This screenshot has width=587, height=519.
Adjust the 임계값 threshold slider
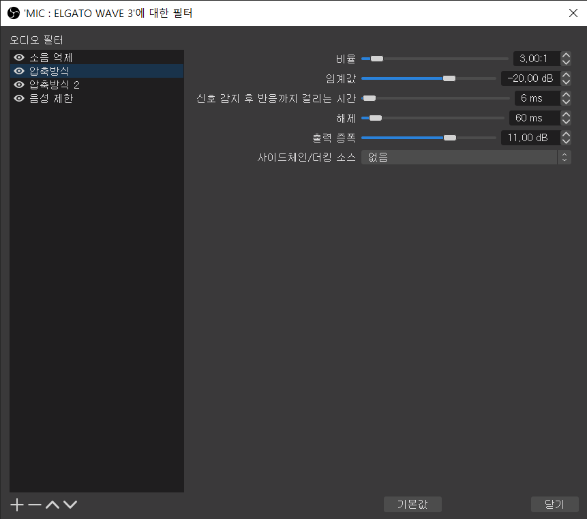pos(429,78)
